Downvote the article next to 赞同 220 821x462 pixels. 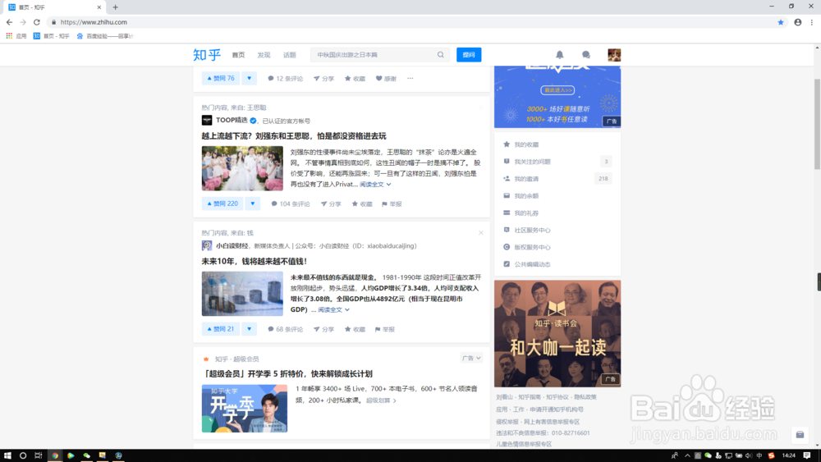pos(252,204)
